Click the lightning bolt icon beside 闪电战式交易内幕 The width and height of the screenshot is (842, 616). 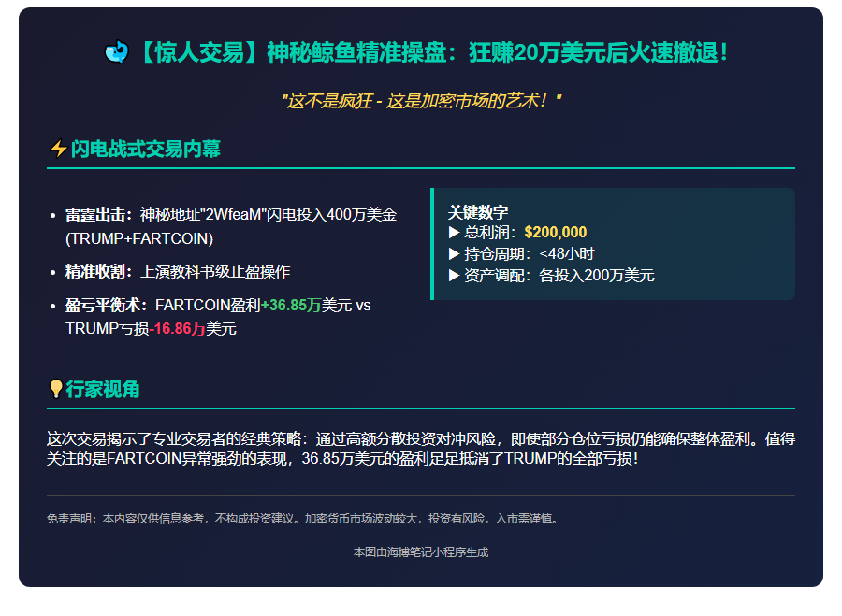[58, 149]
